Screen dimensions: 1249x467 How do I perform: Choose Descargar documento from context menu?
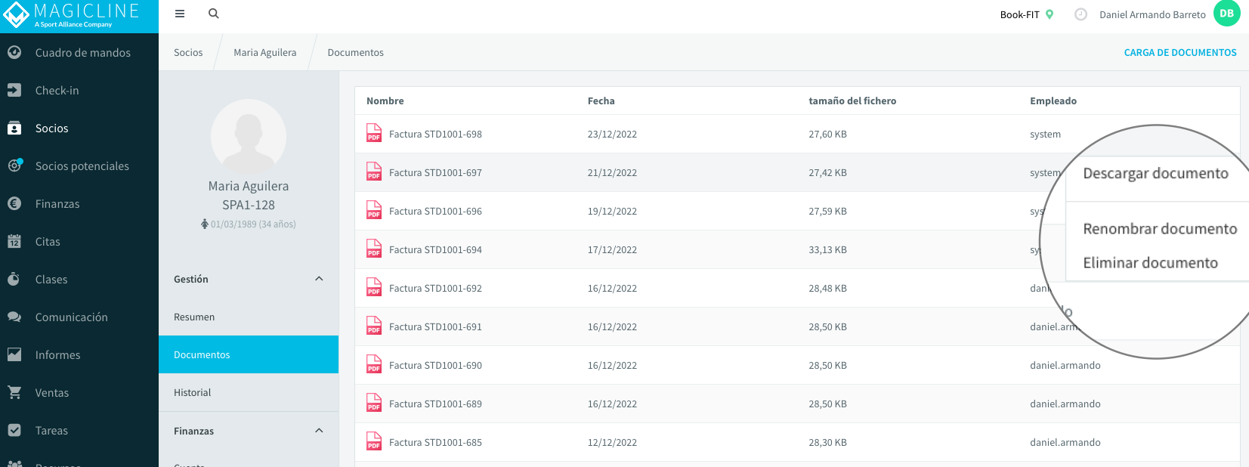tap(1155, 174)
